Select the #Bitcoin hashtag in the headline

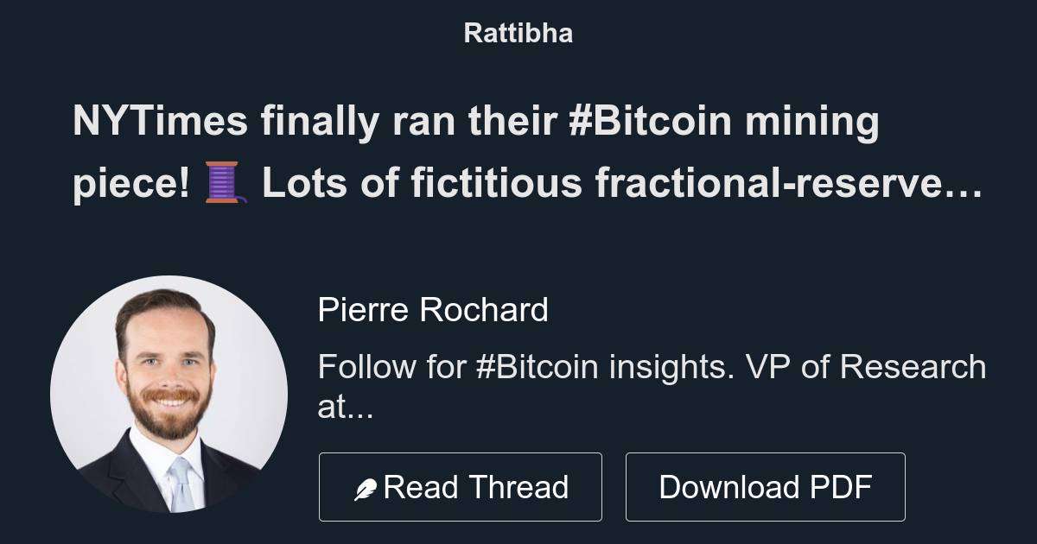click(657, 121)
